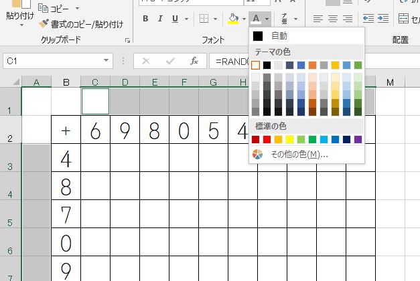Select row 3 header
The height and width of the screenshot is (281, 420).
pyautogui.click(x=10, y=158)
